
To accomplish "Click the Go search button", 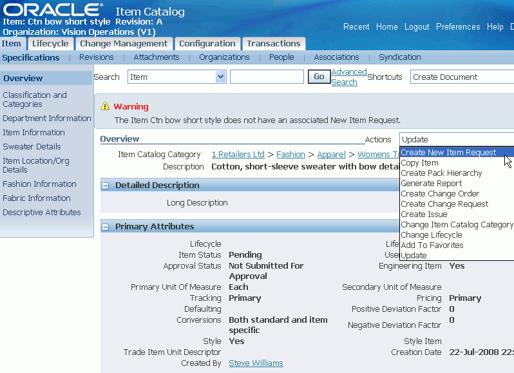I will click(319, 77).
